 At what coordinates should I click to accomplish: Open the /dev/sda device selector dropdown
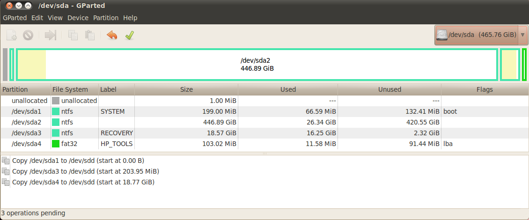[x=481, y=35]
